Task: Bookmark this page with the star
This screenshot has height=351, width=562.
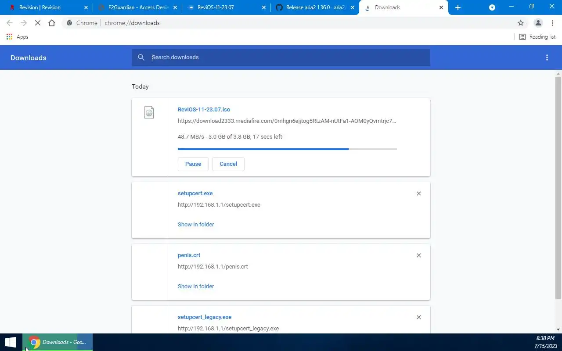Action: coord(521,23)
